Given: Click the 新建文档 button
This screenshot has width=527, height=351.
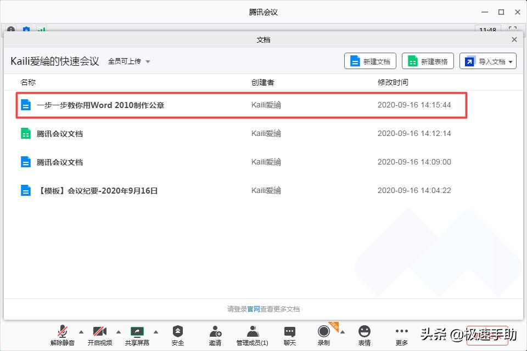Looking at the screenshot, I should [370, 61].
